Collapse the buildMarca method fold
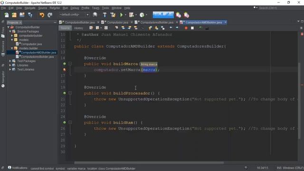304x171 pixels. tap(70, 64)
